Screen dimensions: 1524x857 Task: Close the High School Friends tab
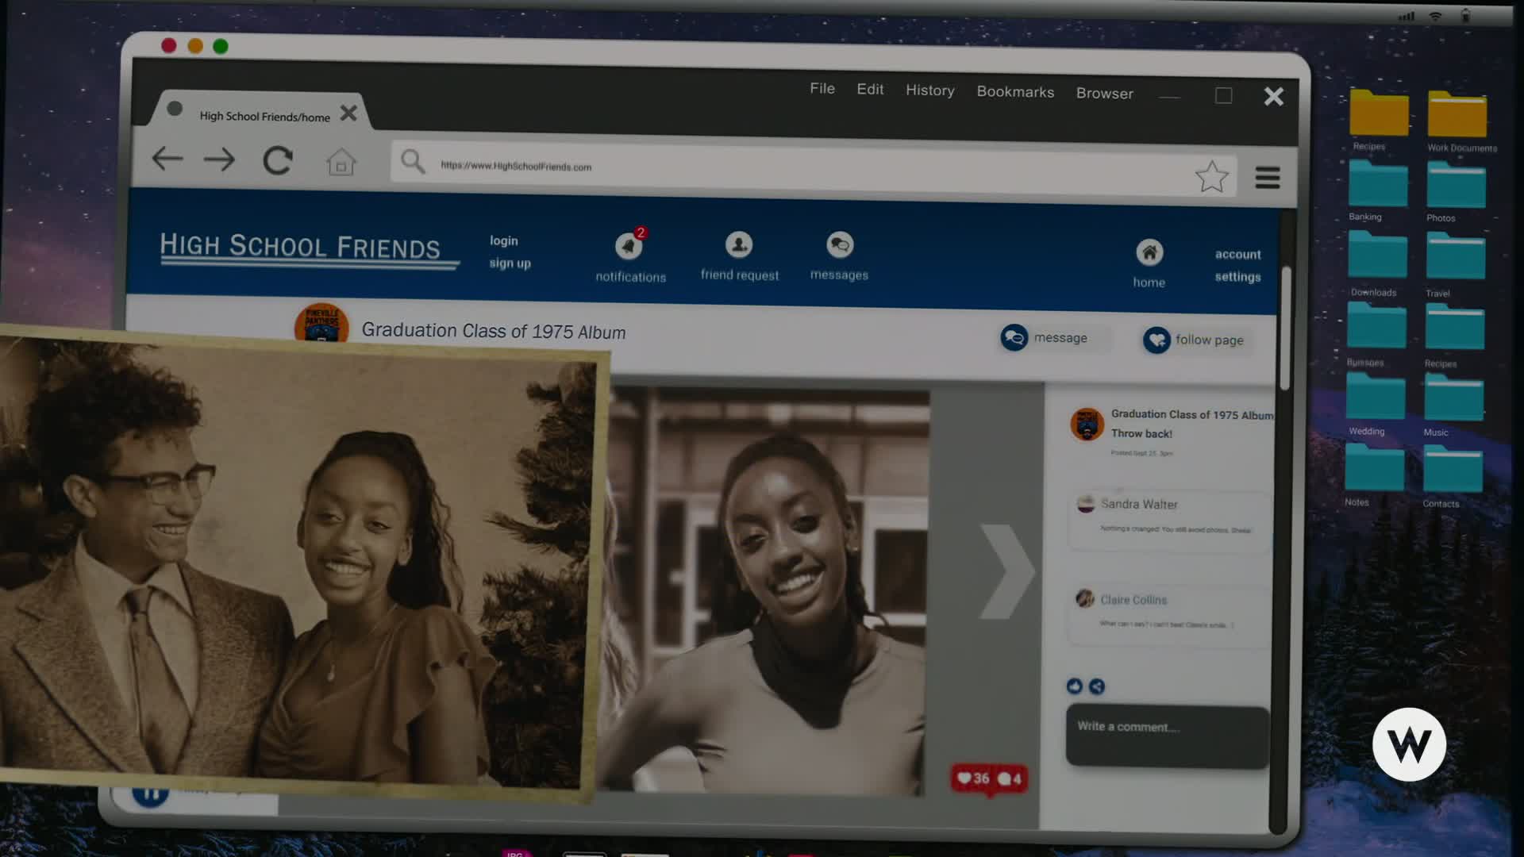[348, 113]
